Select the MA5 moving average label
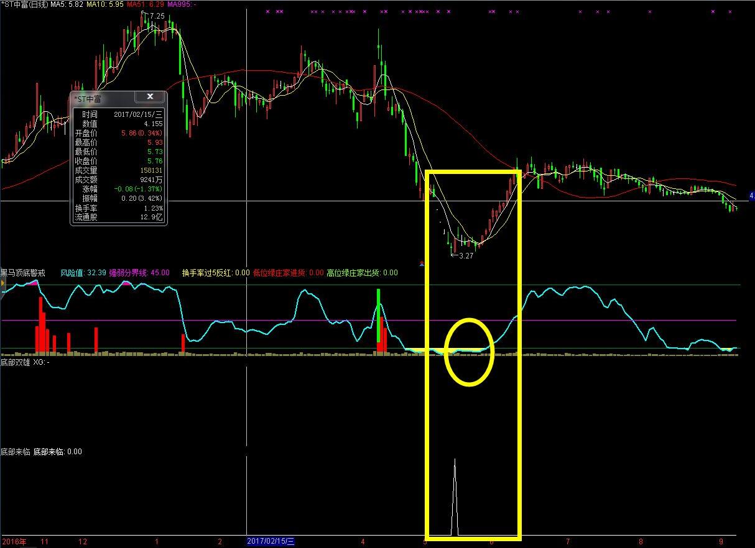The image size is (755, 548). pos(66,4)
